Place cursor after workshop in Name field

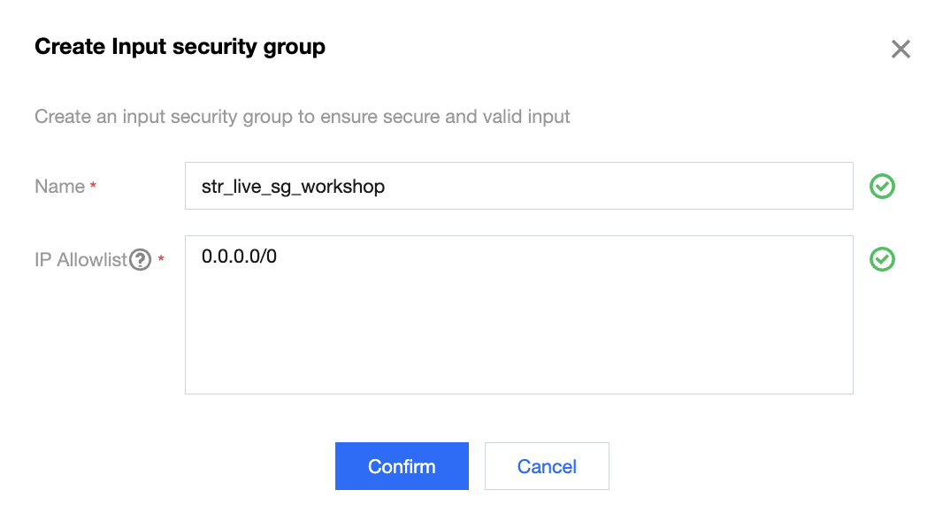click(387, 187)
